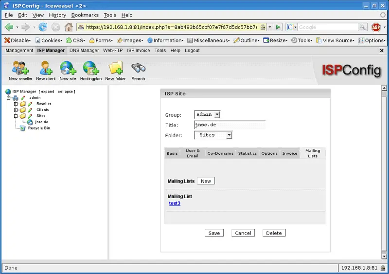Click the Save button
389x274 pixels.
(214, 233)
